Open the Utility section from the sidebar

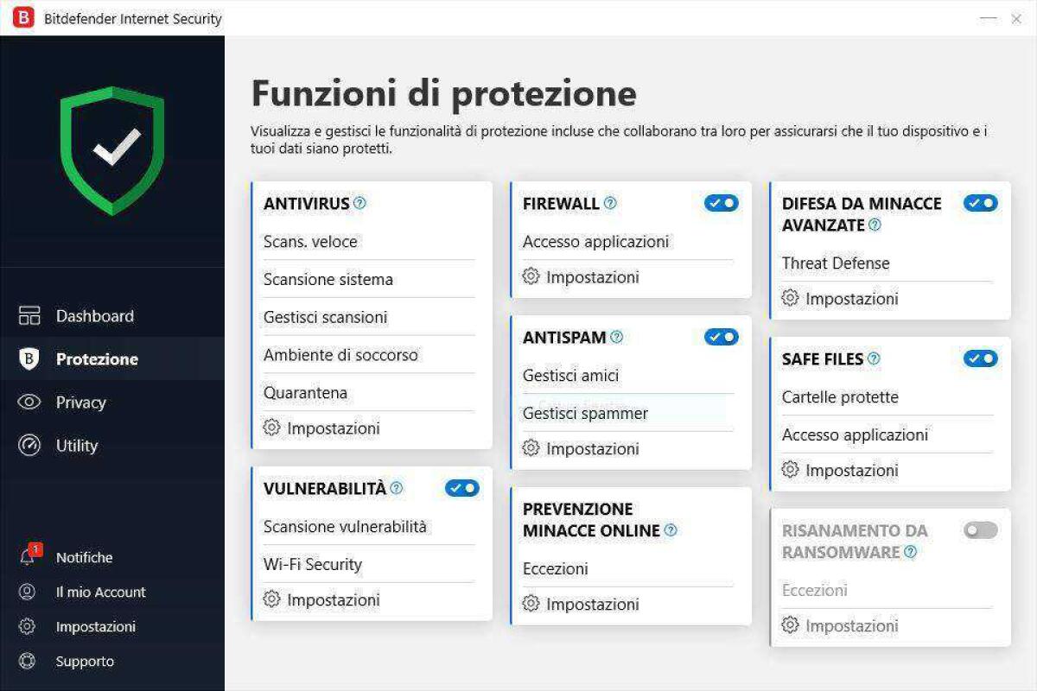[x=77, y=445]
